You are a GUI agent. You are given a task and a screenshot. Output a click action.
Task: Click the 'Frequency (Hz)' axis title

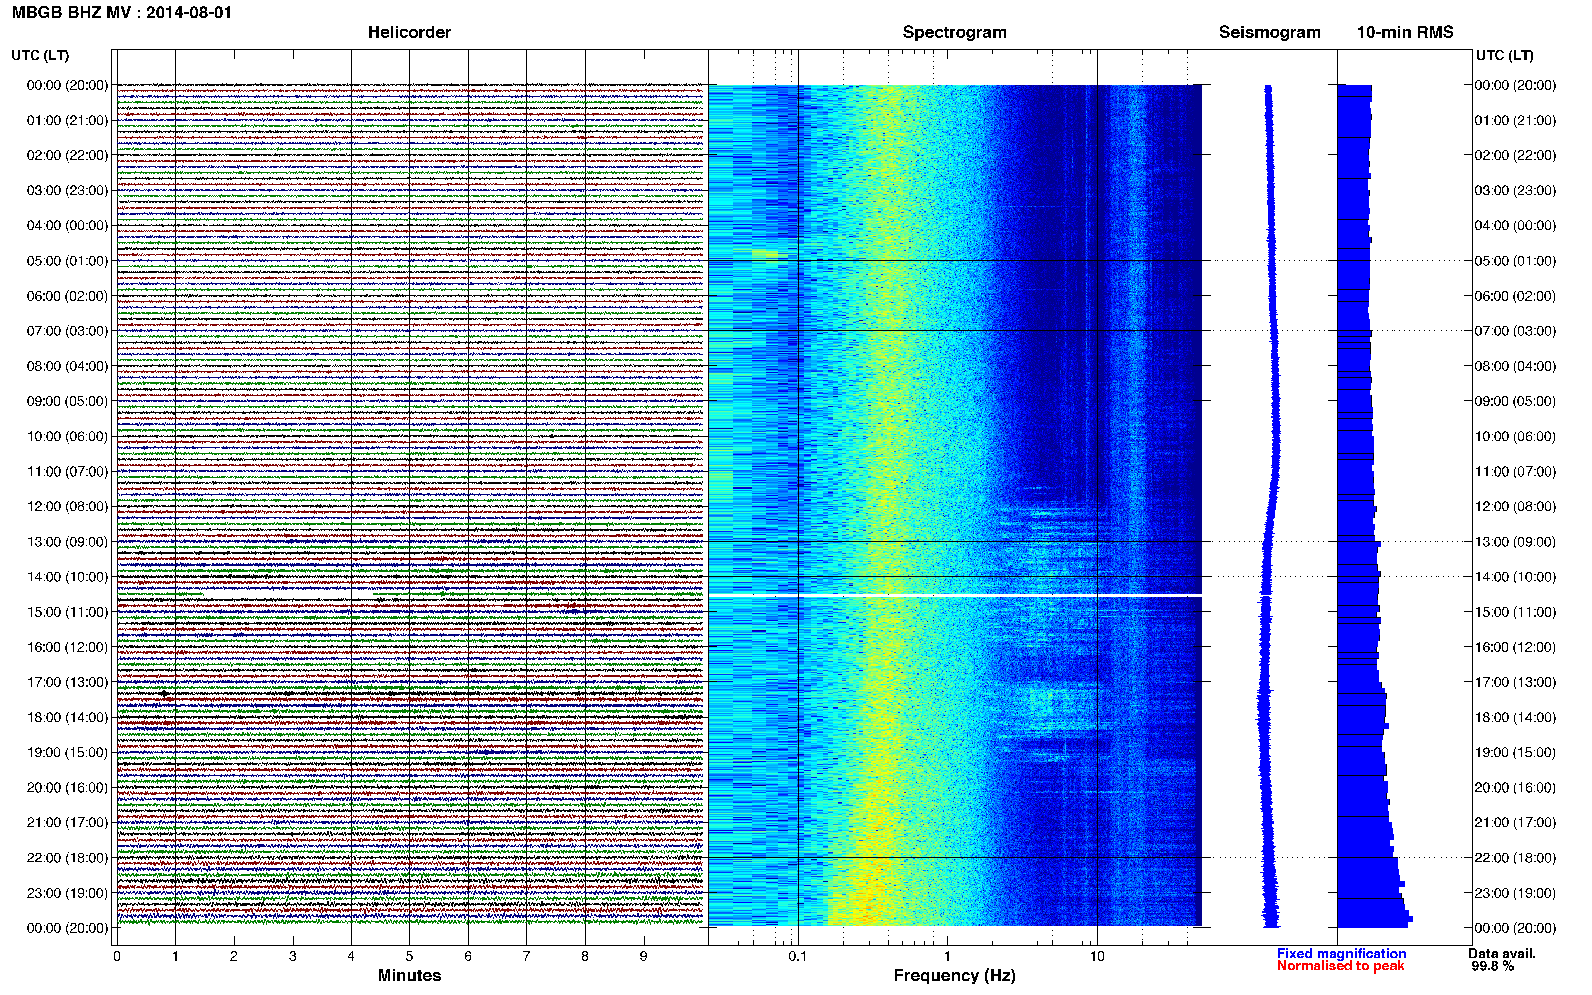click(954, 975)
